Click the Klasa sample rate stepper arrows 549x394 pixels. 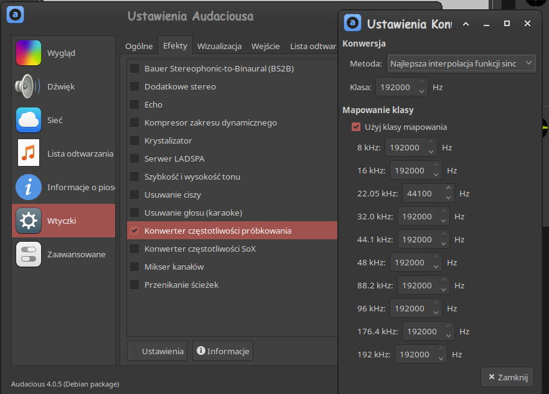pyautogui.click(x=421, y=87)
